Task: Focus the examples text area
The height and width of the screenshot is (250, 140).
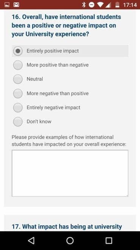Action: 70,173
